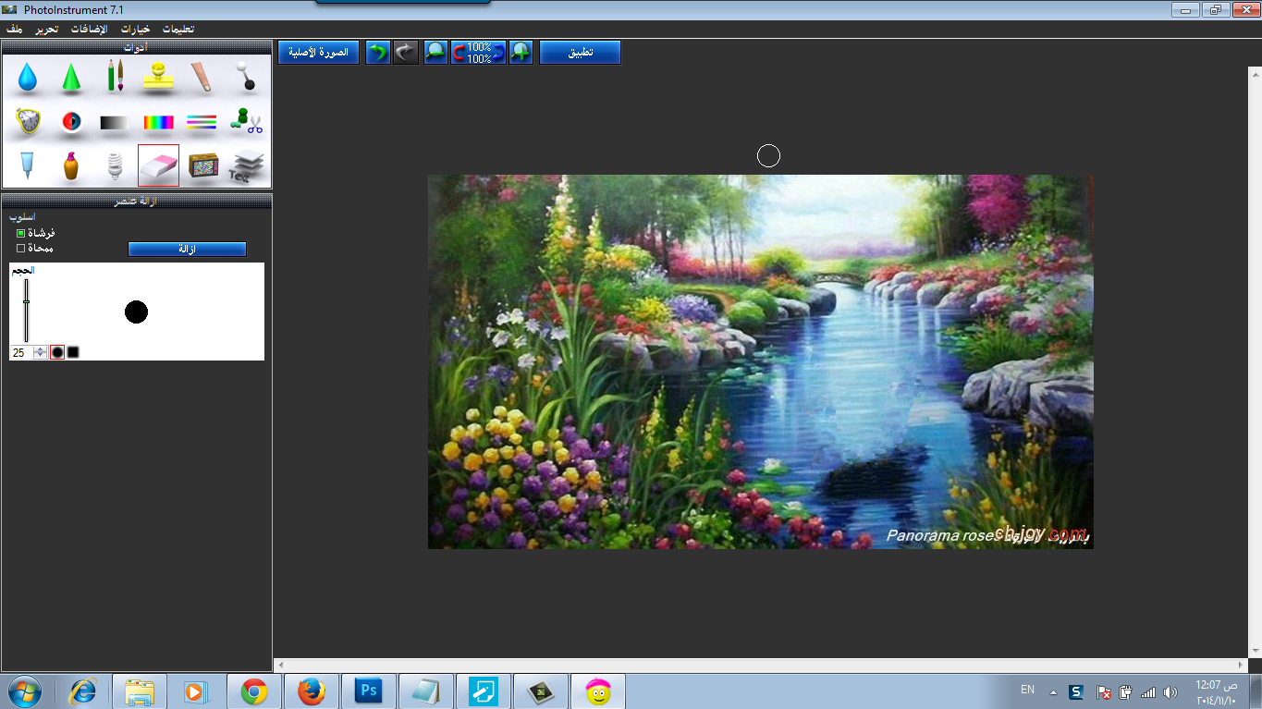Open the melting clock liquify tool
Image resolution: width=1262 pixels, height=709 pixels.
28,121
